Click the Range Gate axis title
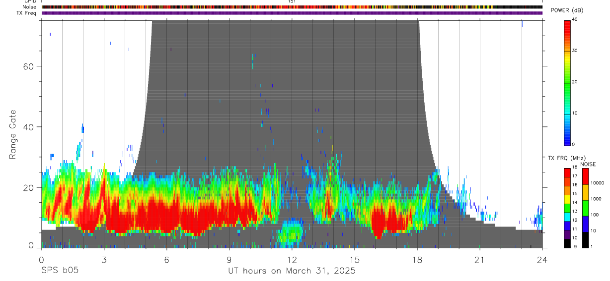This screenshot has width=610, height=281. 13,135
